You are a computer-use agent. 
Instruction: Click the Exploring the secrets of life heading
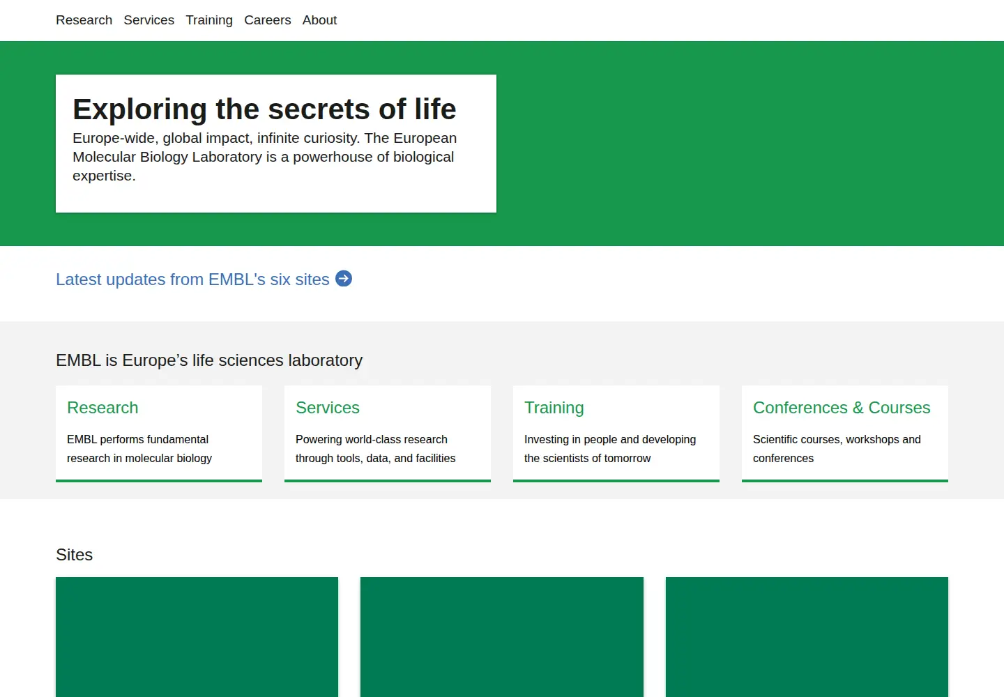click(x=264, y=109)
